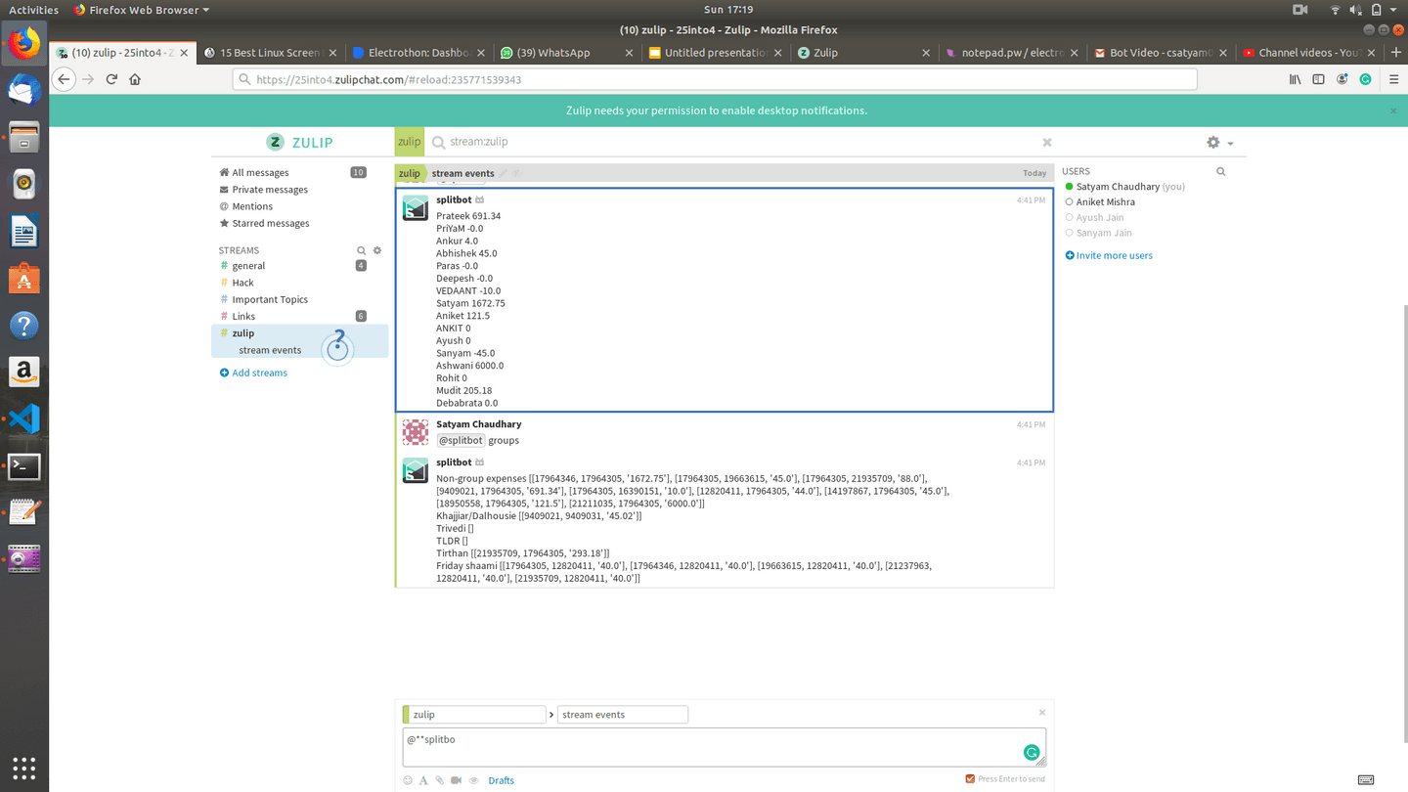
Task: Click the Zulip logo to go home
Action: 300,142
